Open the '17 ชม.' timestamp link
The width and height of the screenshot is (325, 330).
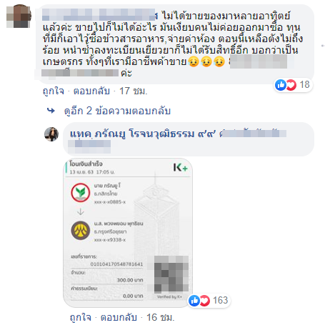pos(134,91)
